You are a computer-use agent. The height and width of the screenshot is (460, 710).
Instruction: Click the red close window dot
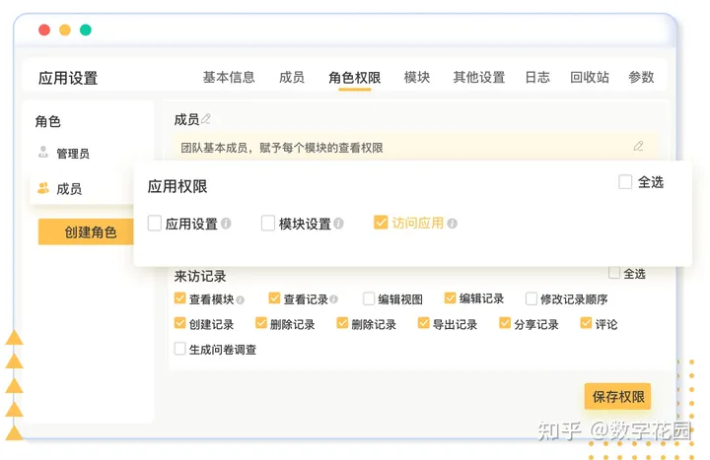pyautogui.click(x=44, y=30)
